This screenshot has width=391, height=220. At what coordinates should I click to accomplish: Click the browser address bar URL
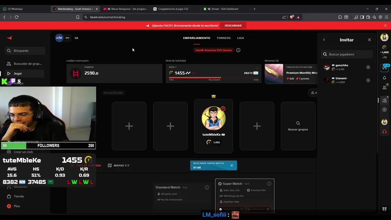tap(108, 17)
